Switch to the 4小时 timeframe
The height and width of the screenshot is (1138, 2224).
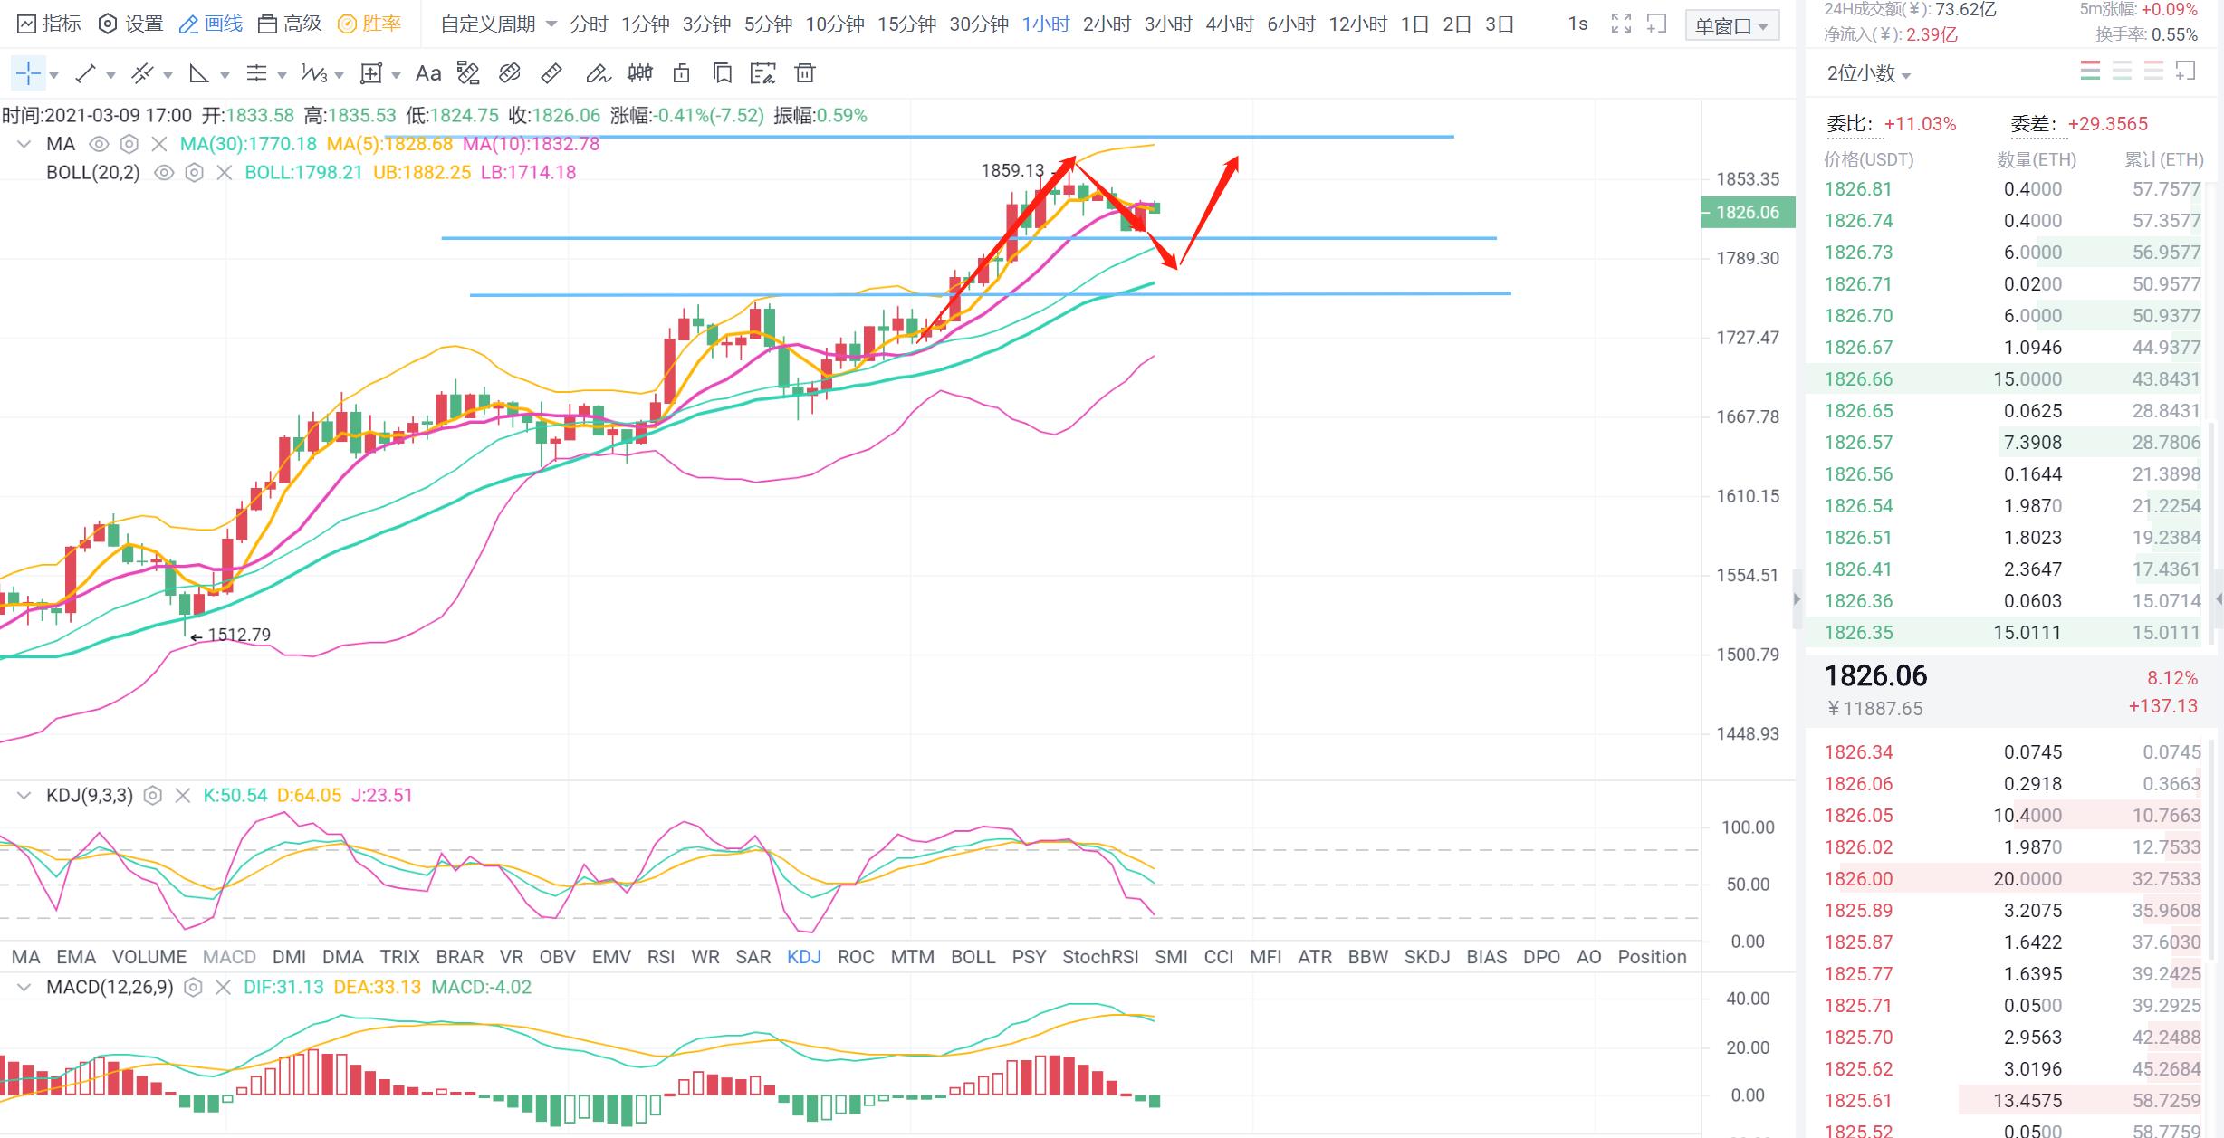(1229, 24)
